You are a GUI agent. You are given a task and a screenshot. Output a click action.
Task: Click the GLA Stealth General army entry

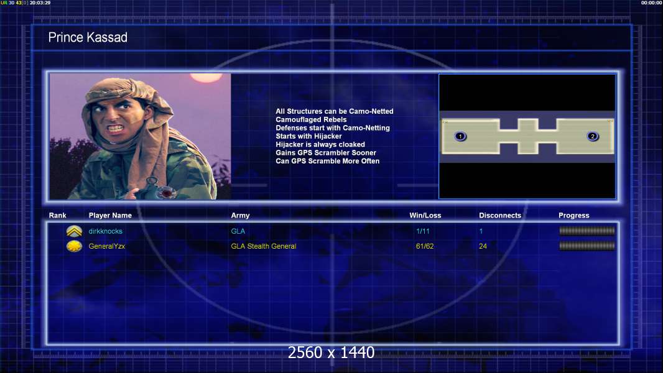(264, 246)
